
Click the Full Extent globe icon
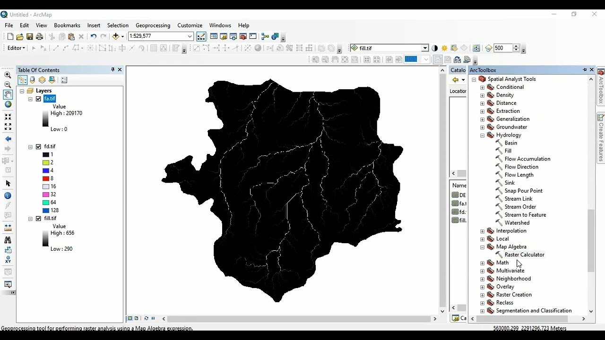click(8, 104)
